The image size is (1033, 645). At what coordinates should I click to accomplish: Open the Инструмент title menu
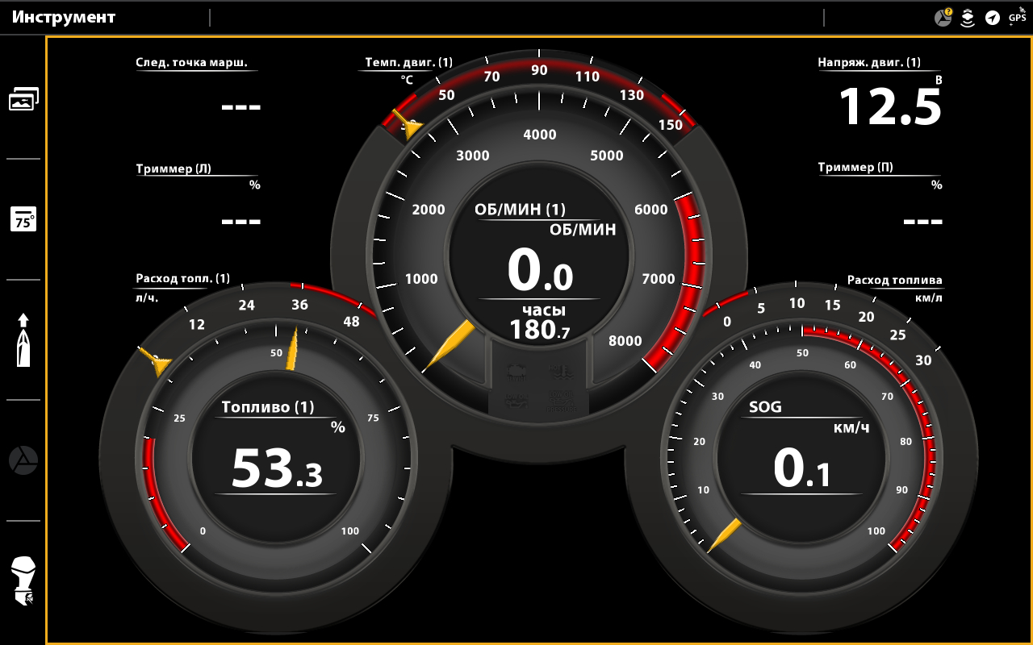point(64,17)
